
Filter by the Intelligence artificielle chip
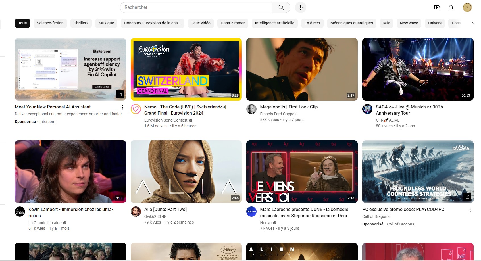click(x=274, y=23)
